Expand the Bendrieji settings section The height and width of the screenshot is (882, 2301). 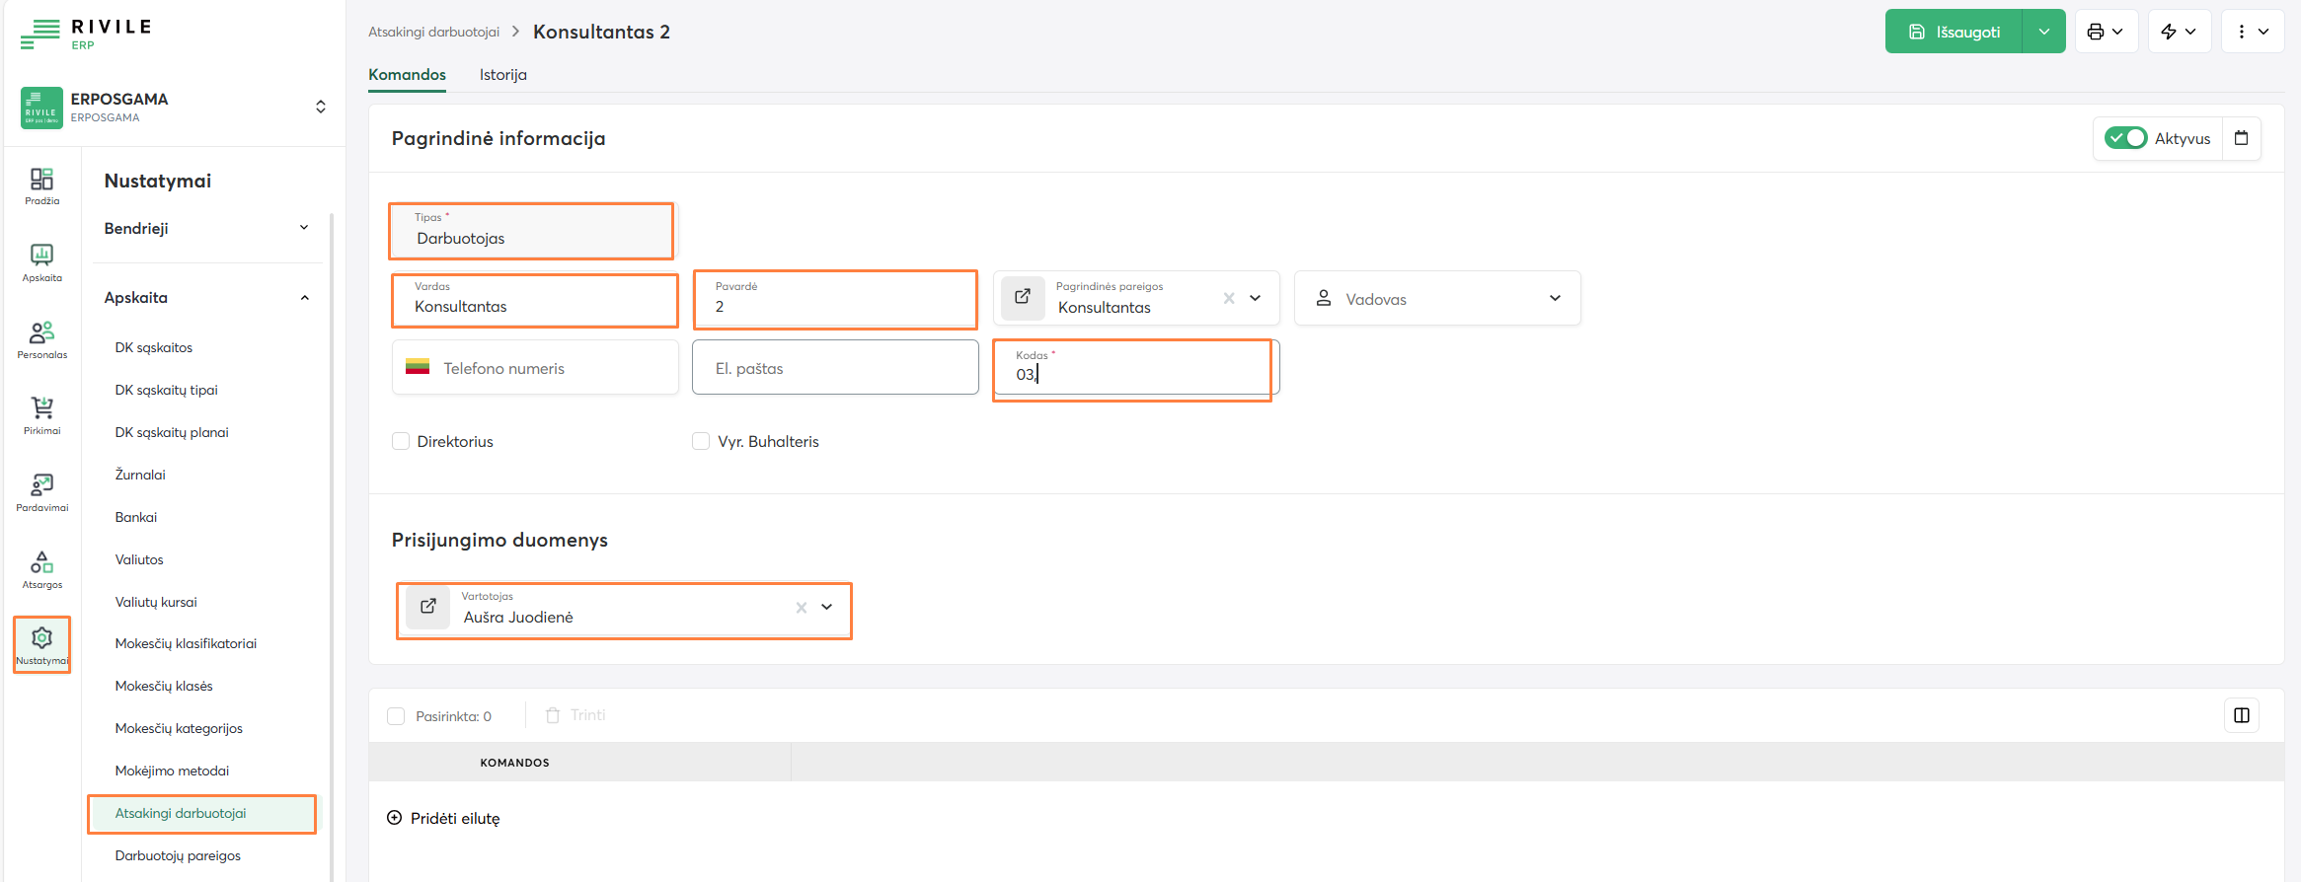pyautogui.click(x=207, y=228)
